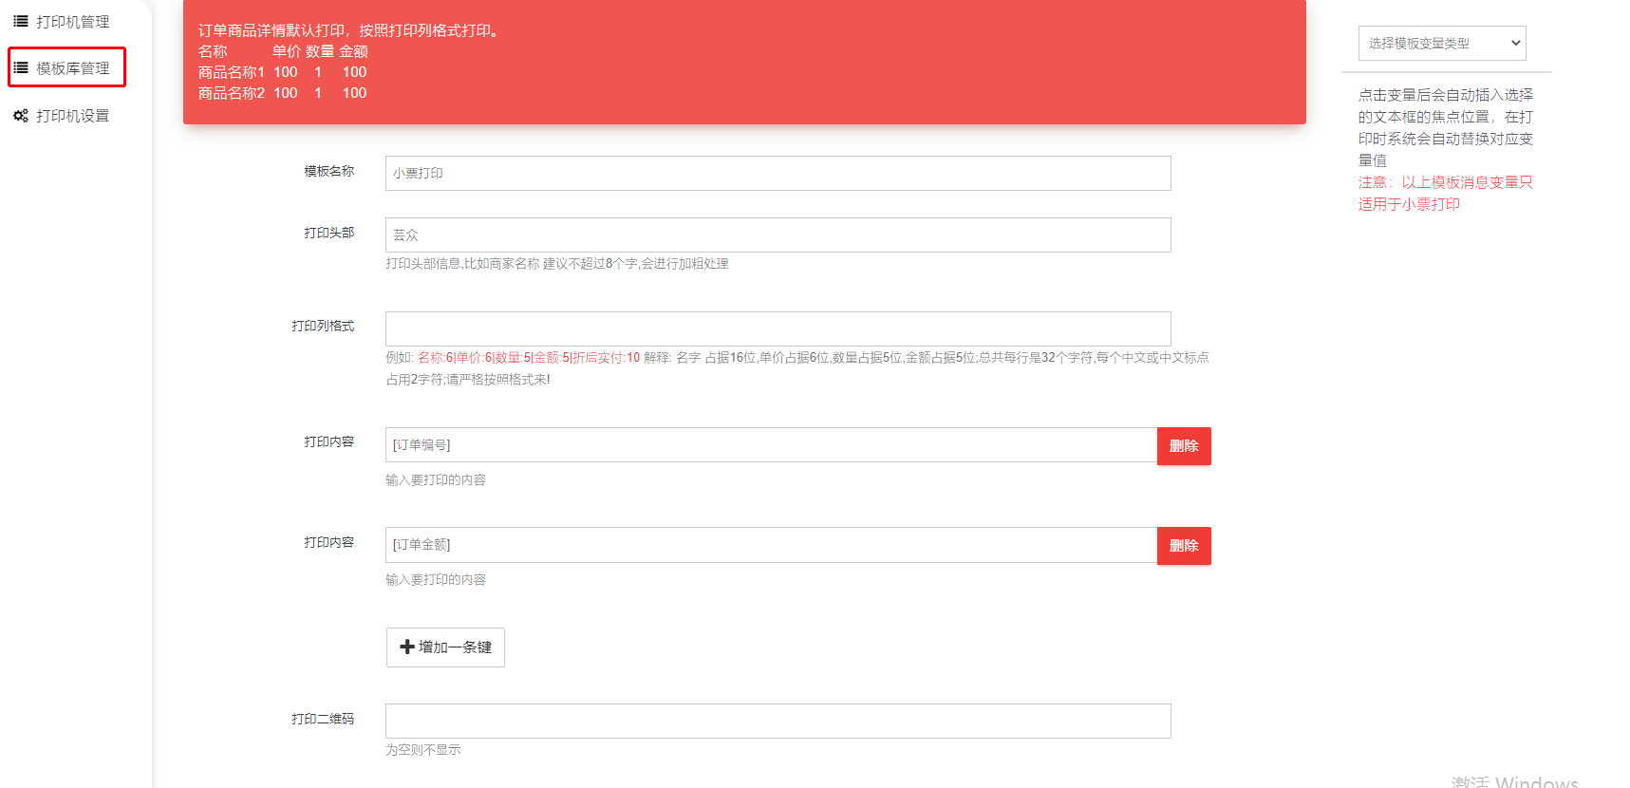Click the 打印内容 label beside [订单金额]
Image resolution: width=1630 pixels, height=788 pixels.
click(x=328, y=542)
